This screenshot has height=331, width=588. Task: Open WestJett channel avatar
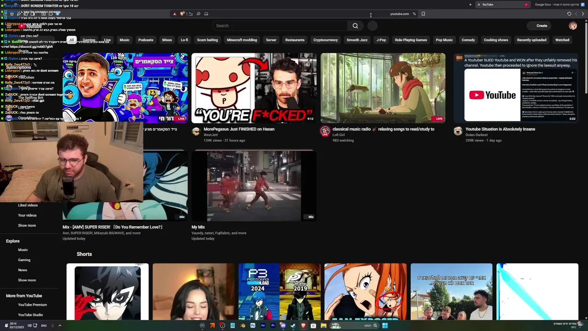tap(196, 131)
